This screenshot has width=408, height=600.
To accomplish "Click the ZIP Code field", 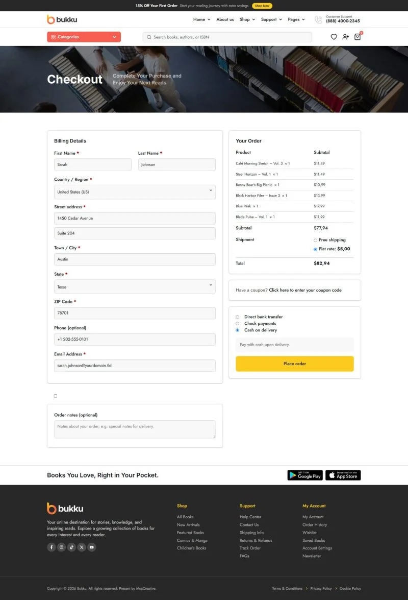I will (x=135, y=313).
